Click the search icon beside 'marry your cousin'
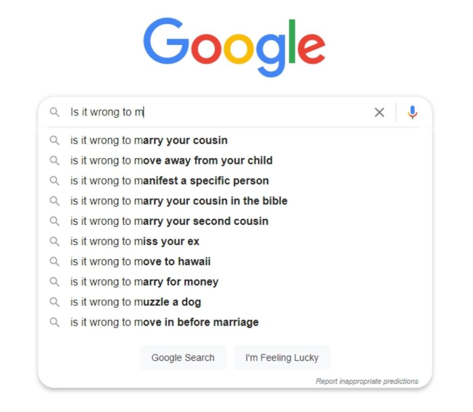 [55, 140]
